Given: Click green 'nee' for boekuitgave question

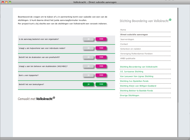Looking at the screenshot, I should (101, 84).
